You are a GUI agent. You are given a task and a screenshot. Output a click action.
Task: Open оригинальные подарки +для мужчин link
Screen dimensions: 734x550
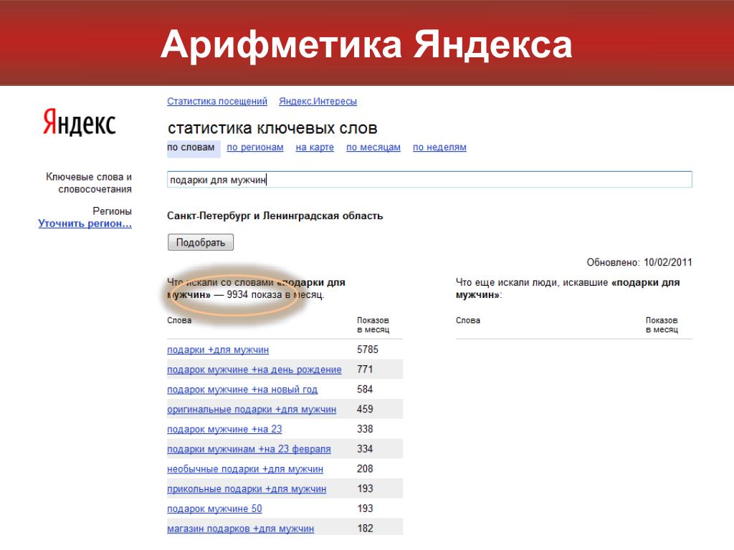click(x=252, y=409)
